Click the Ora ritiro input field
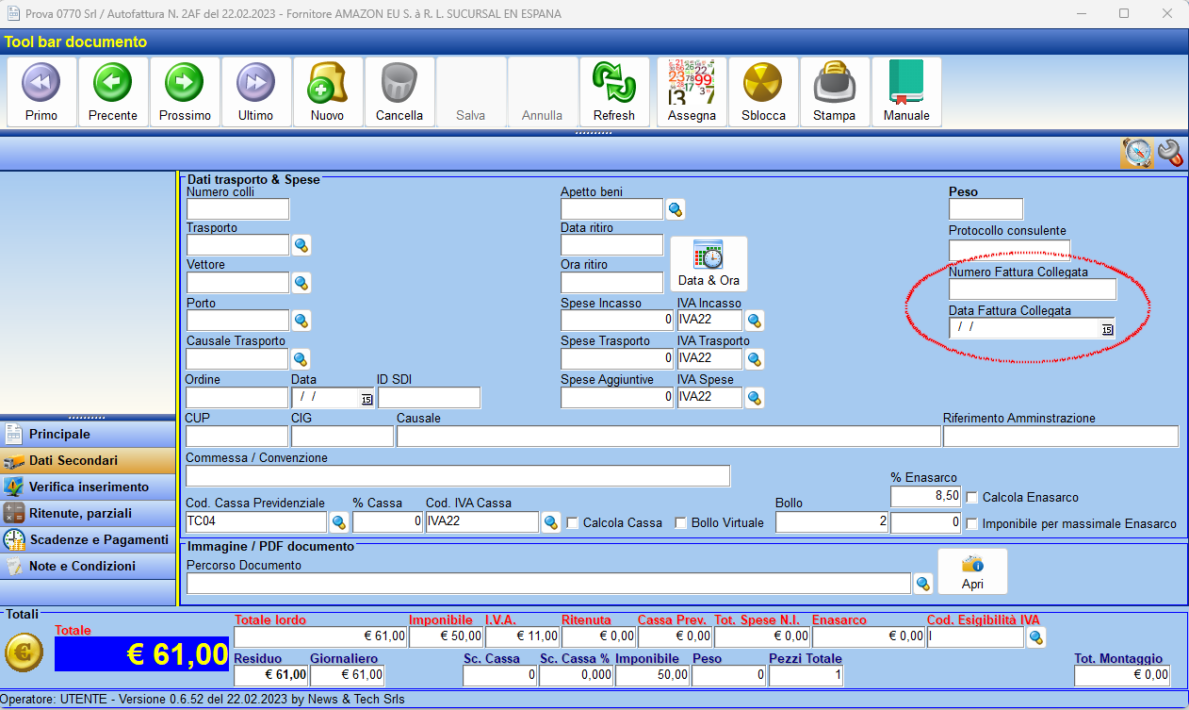Screen dimensions: 1189x710 612,283
